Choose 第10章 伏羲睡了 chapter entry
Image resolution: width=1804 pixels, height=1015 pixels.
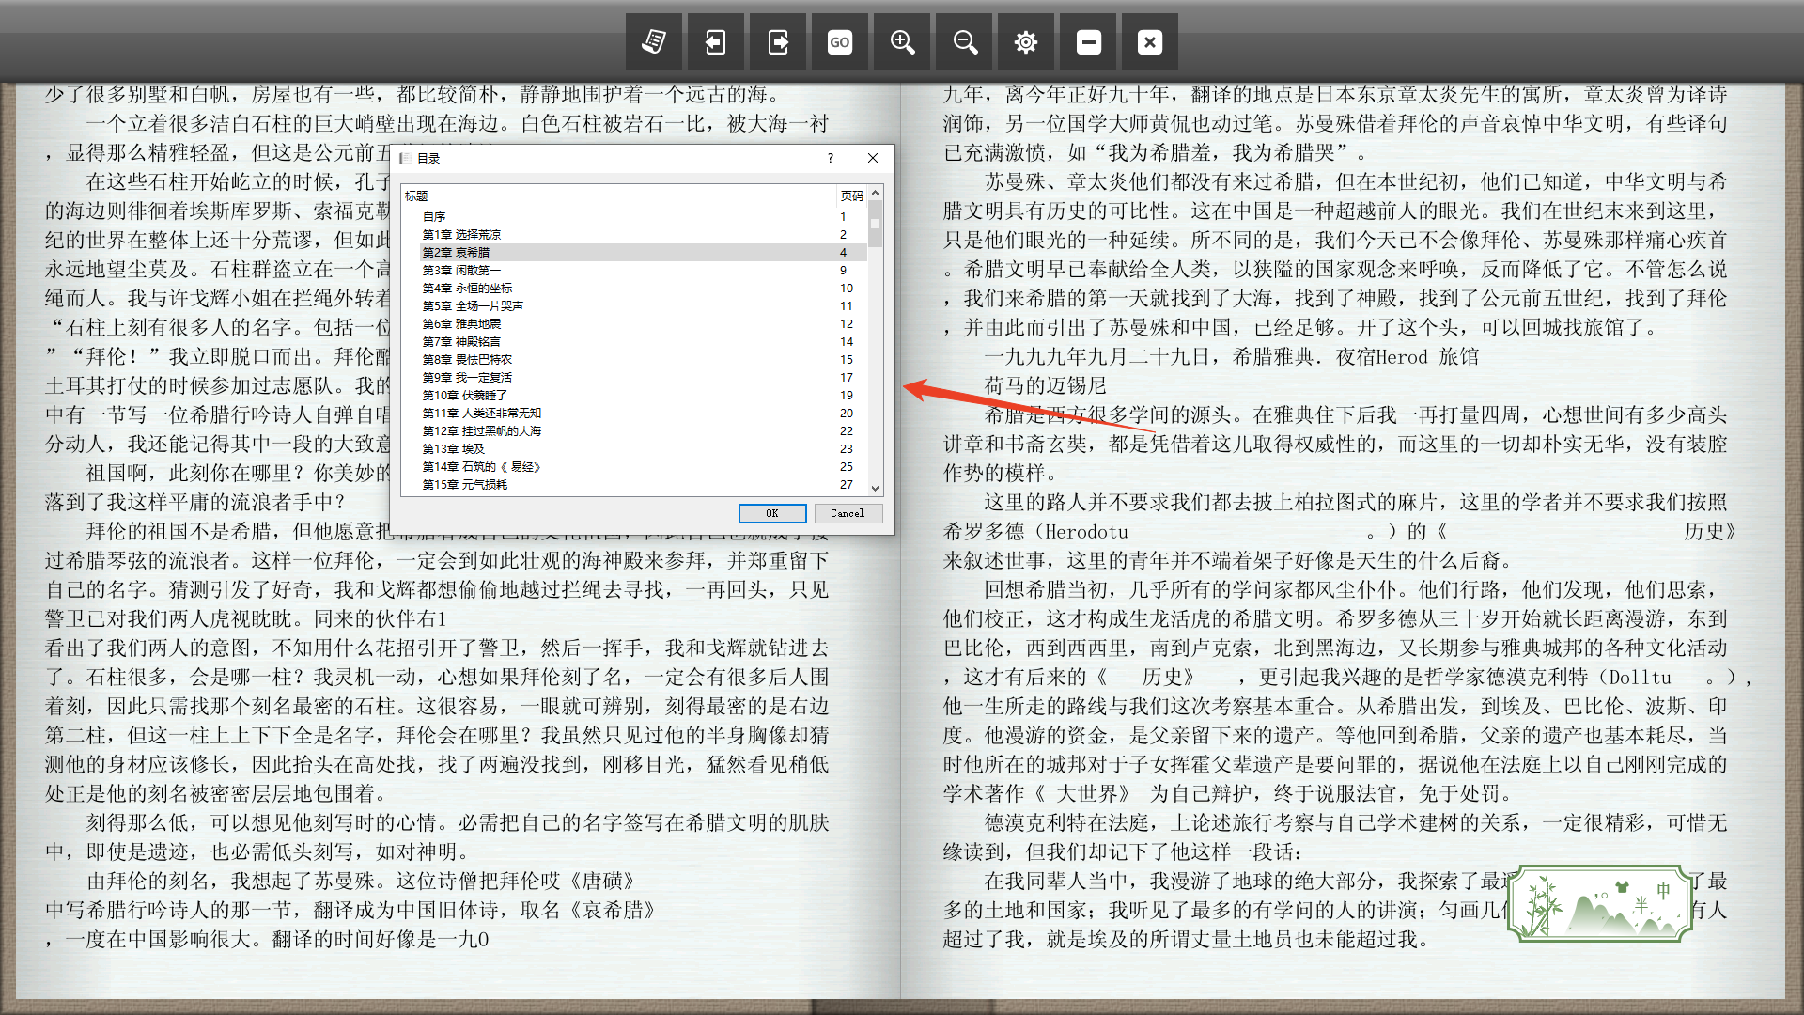pos(464,395)
